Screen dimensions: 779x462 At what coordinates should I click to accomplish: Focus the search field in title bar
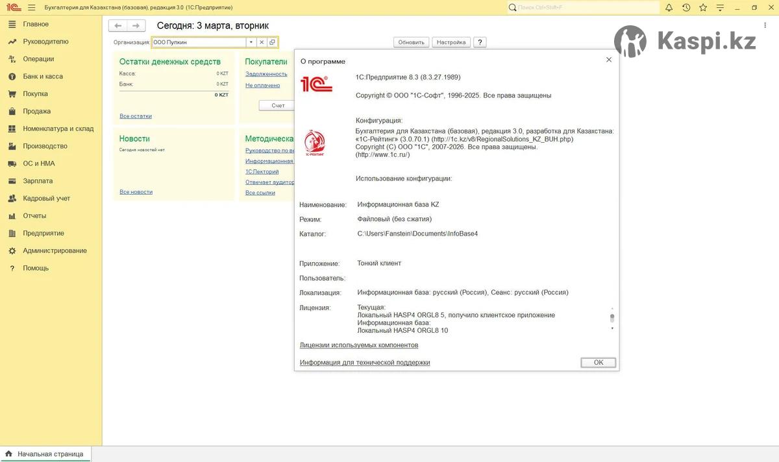584,7
